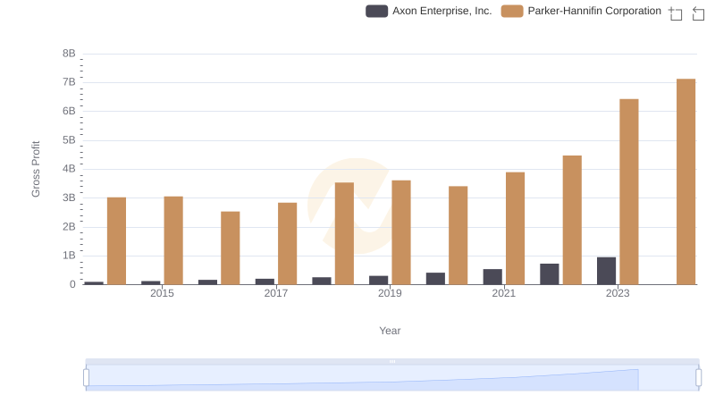Screen dimensions: 715x412
Task: Click the Axon Enterprise bar for 2019
Action: 378,281
